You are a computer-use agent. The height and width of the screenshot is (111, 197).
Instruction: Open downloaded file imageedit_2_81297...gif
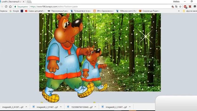13,107
